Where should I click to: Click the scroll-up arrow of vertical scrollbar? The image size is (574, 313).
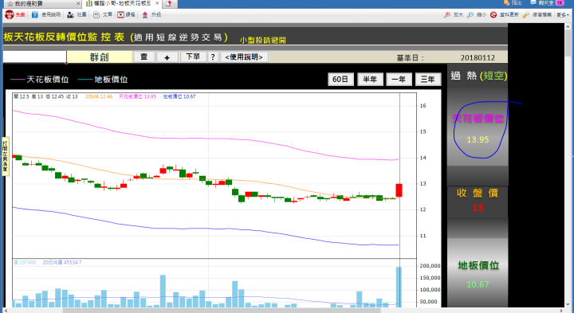coord(568,27)
